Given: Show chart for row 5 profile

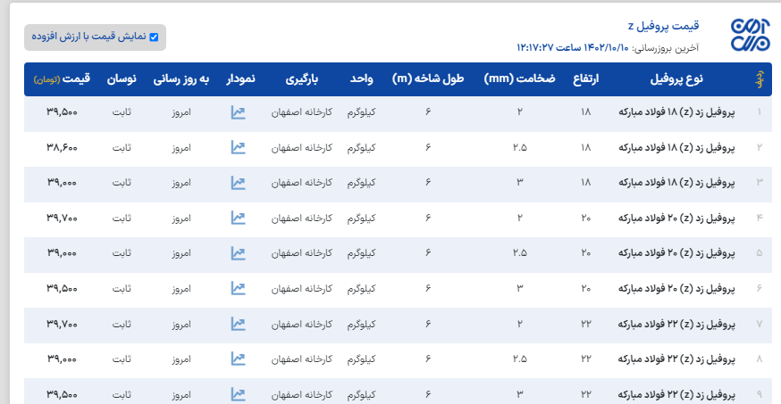Looking at the screenshot, I should click(x=238, y=253).
